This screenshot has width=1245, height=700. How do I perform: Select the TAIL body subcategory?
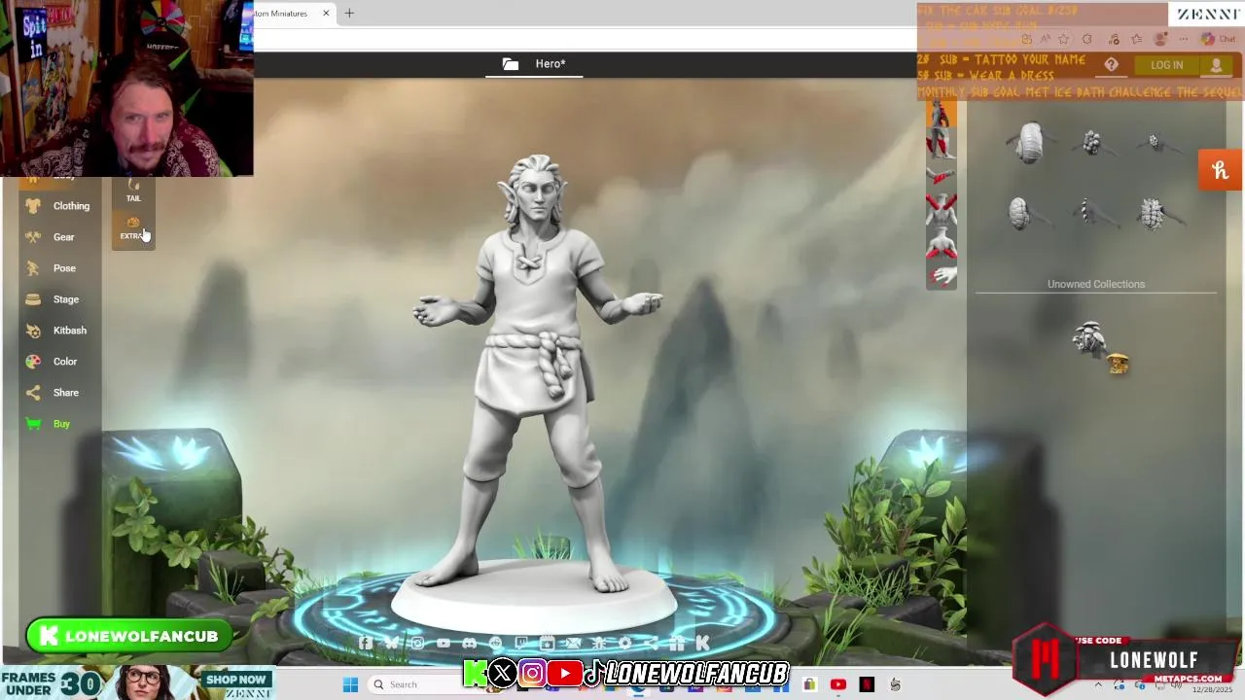pos(133,190)
